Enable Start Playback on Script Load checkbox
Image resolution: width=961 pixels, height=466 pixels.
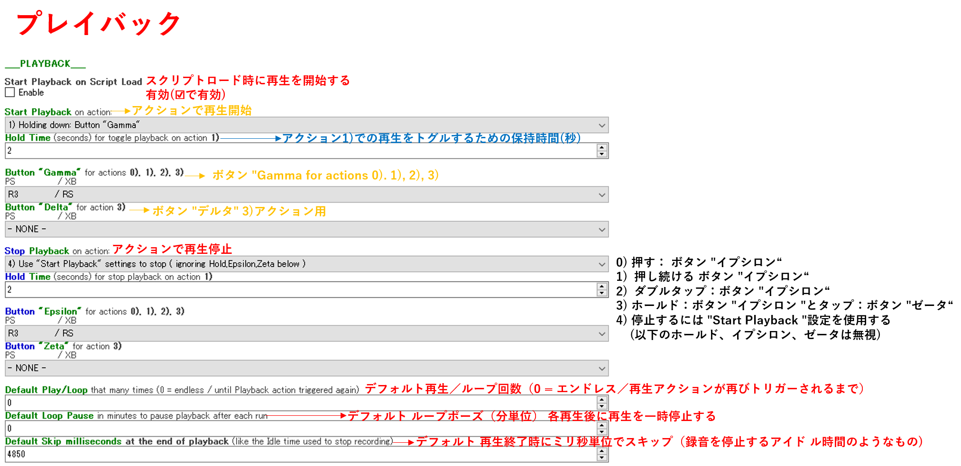click(x=10, y=93)
